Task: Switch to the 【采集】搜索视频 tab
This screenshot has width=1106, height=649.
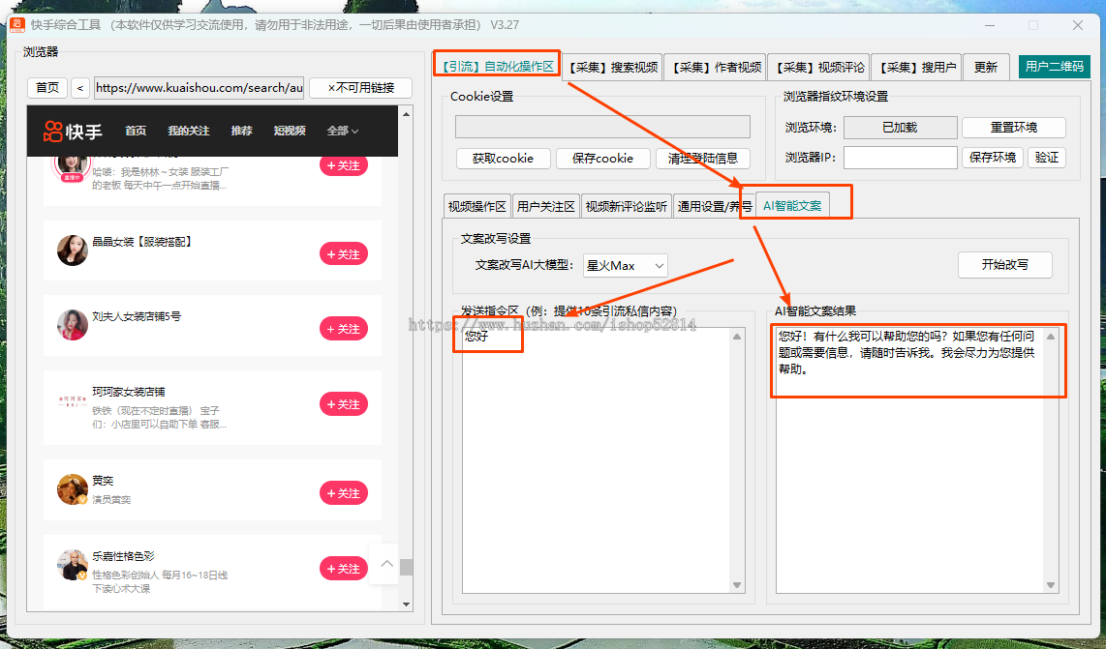Action: pos(613,68)
